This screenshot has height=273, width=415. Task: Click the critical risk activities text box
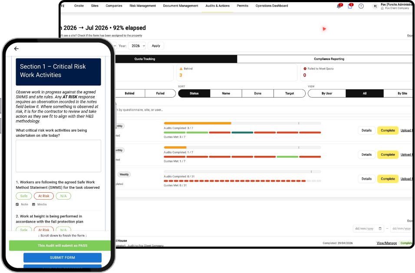[58, 156]
